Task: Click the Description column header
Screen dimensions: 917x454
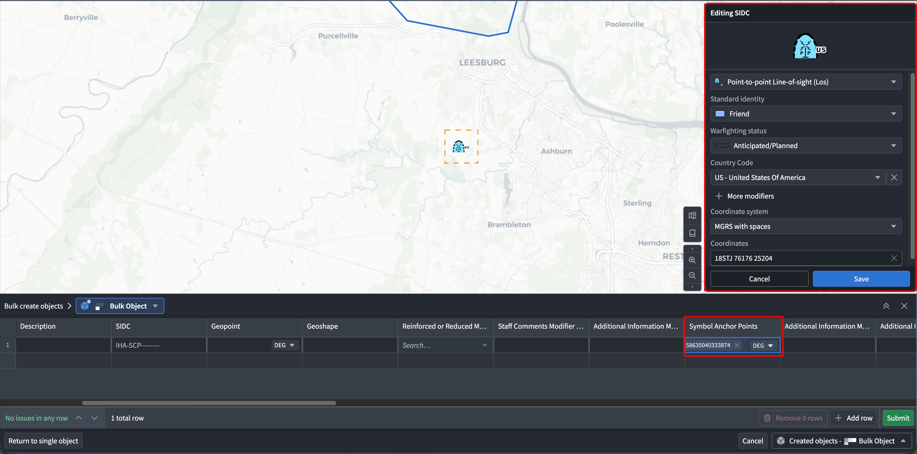Action: click(x=63, y=326)
